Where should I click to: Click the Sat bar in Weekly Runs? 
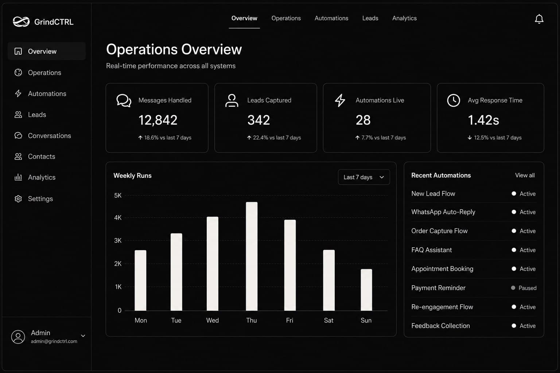[329, 280]
